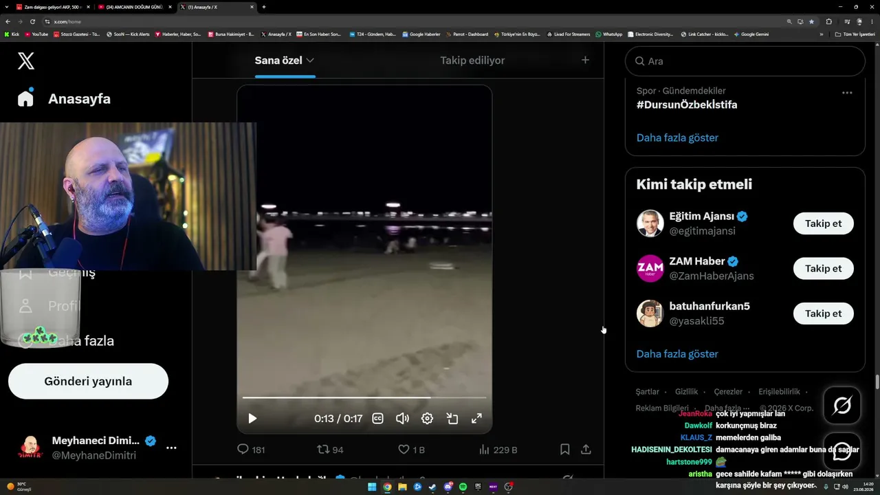
Task: Open the Google Gemini bookmark
Action: click(751, 34)
